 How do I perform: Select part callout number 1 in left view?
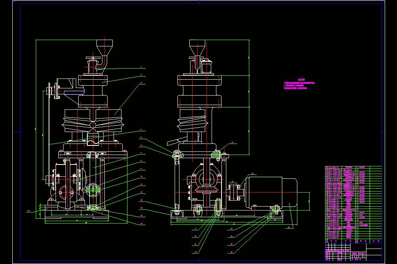pos(141,67)
